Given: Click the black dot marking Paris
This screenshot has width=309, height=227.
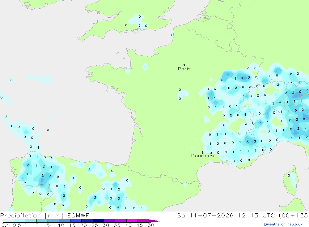Looking at the screenshot, I should (184, 65).
